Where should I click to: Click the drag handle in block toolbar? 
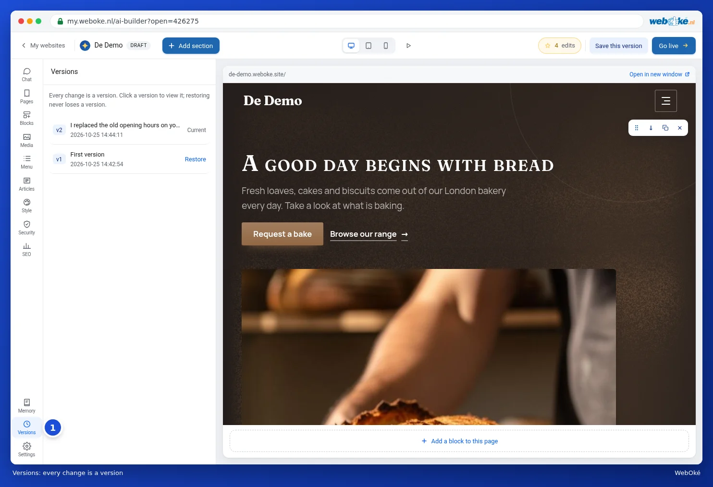(637, 128)
